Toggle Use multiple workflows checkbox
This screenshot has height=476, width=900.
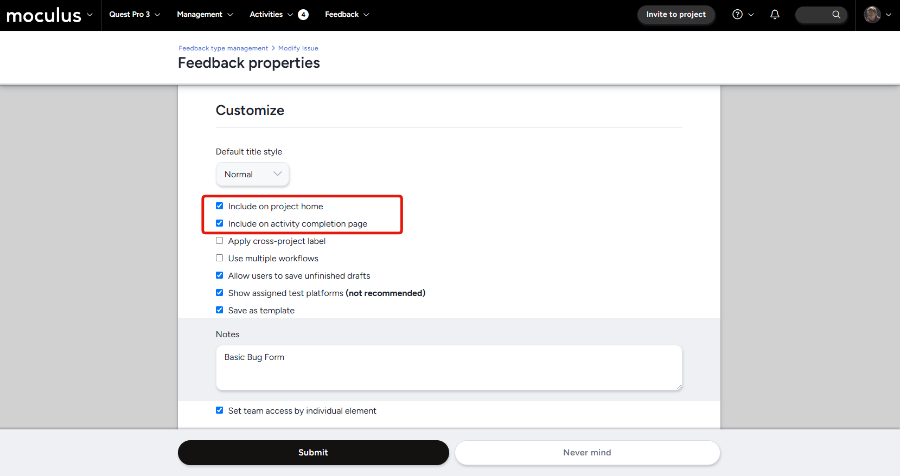220,258
